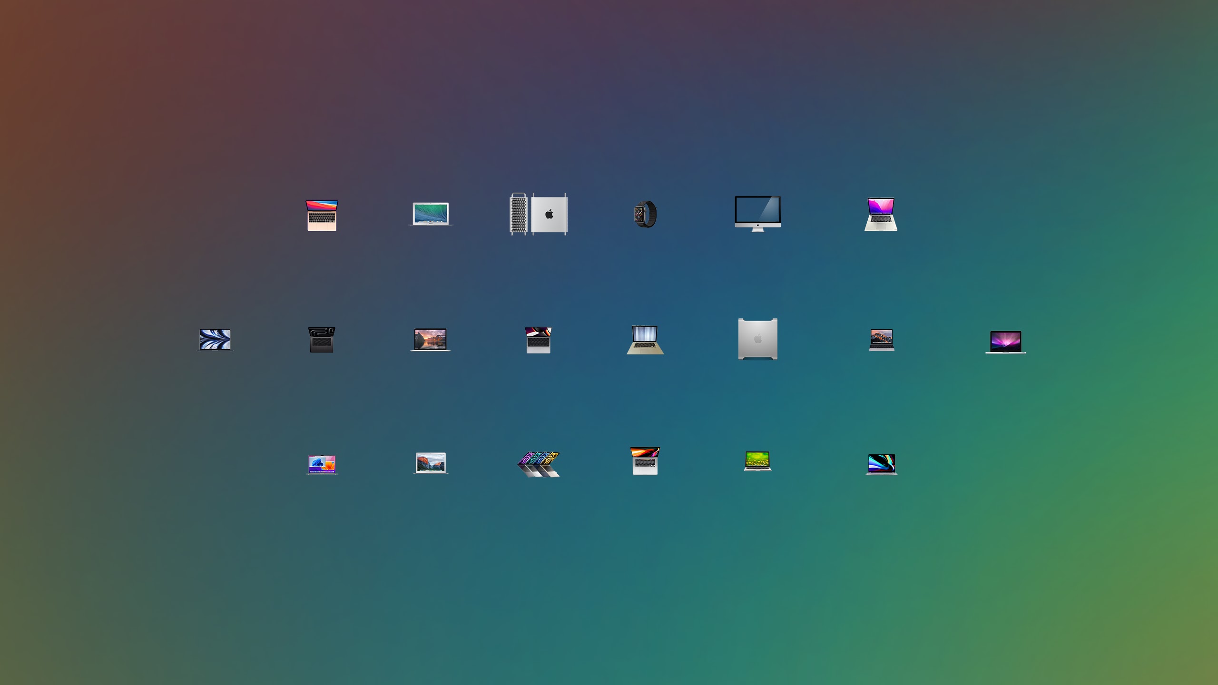Open the space black MacBook Pro top-view icon
The height and width of the screenshot is (685, 1218).
tap(322, 340)
